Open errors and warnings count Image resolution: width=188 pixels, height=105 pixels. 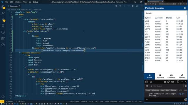tap(22, 101)
